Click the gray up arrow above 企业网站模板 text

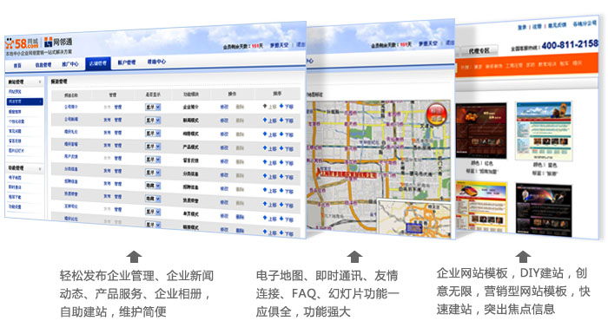[523, 257]
